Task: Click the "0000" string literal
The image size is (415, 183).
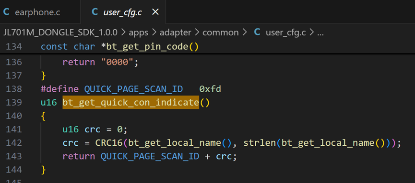Action: coord(117,63)
